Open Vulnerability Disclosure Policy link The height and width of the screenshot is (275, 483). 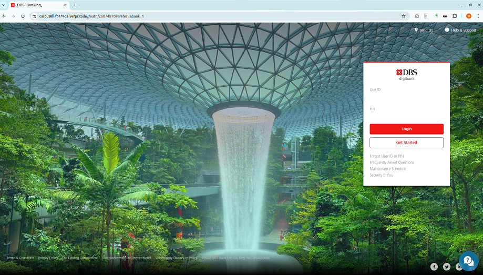(x=176, y=258)
